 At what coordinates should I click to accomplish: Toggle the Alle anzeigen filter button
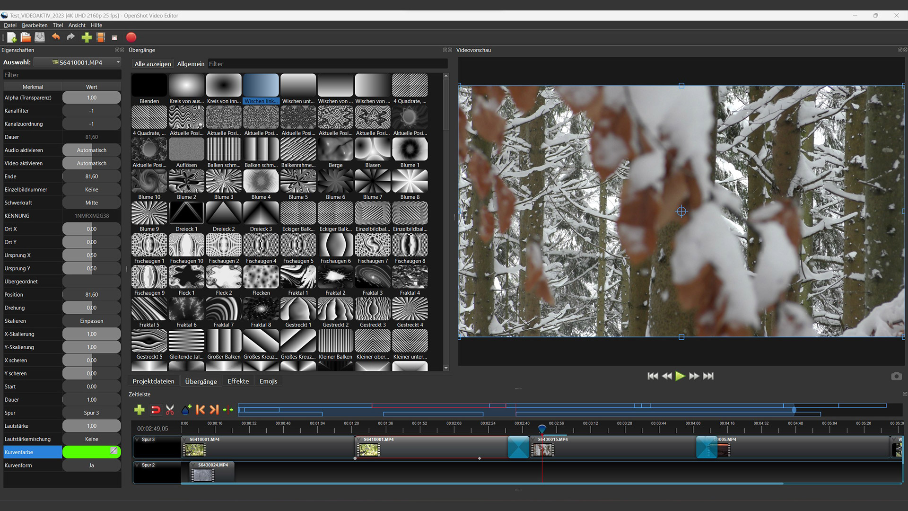pos(153,64)
